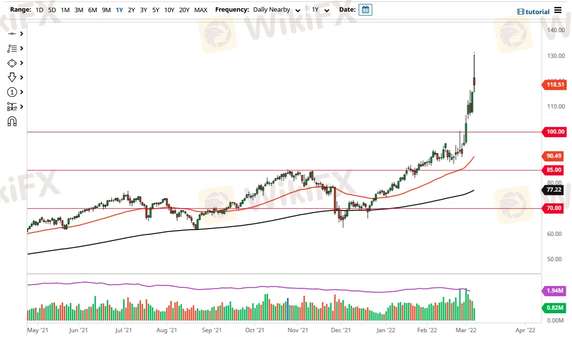Click the 118.51 current price marker
The width and height of the screenshot is (572, 340).
(555, 85)
